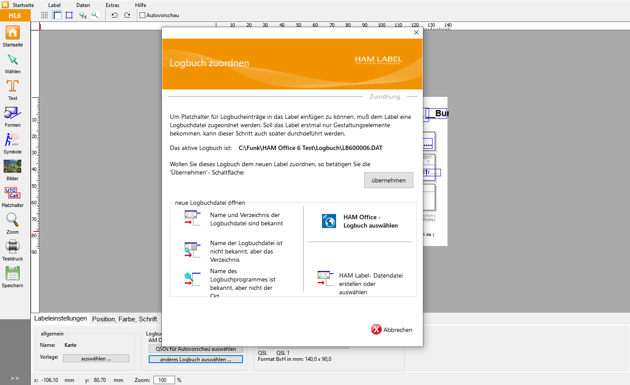Select the Text tool
Screen dimensions: 630x385
point(13,86)
